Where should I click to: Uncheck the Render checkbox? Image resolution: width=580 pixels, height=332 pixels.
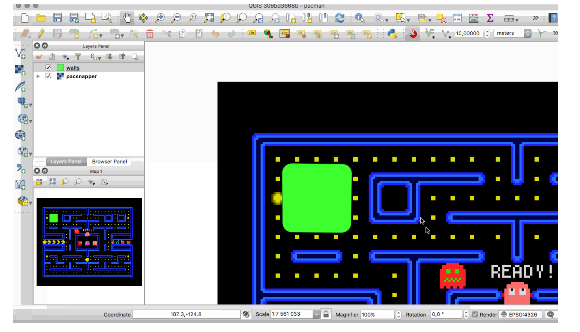475,314
